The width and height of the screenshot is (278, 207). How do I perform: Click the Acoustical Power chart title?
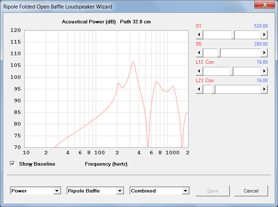click(x=106, y=22)
